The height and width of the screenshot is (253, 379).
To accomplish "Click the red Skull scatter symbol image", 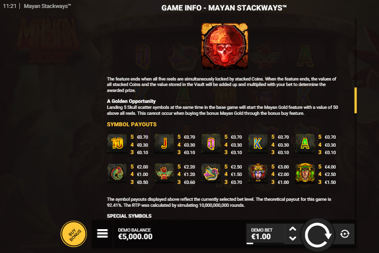I will tap(225, 46).
